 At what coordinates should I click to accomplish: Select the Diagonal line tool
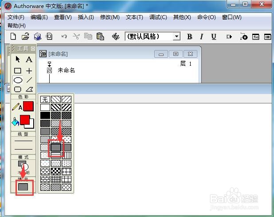click(29, 80)
